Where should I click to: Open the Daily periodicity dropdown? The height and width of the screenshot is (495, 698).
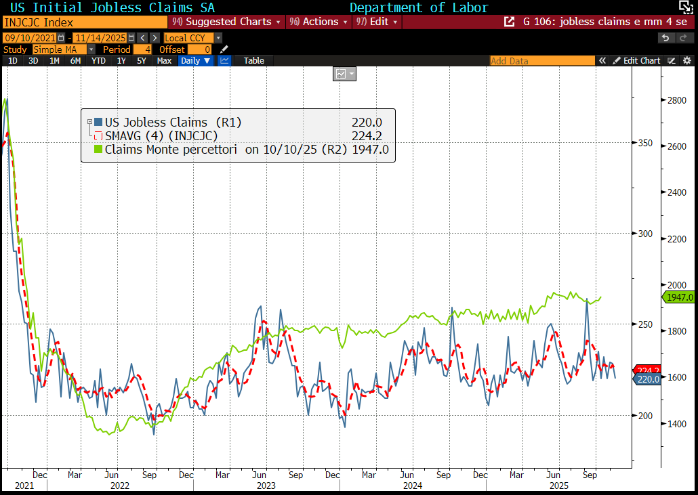(x=195, y=60)
